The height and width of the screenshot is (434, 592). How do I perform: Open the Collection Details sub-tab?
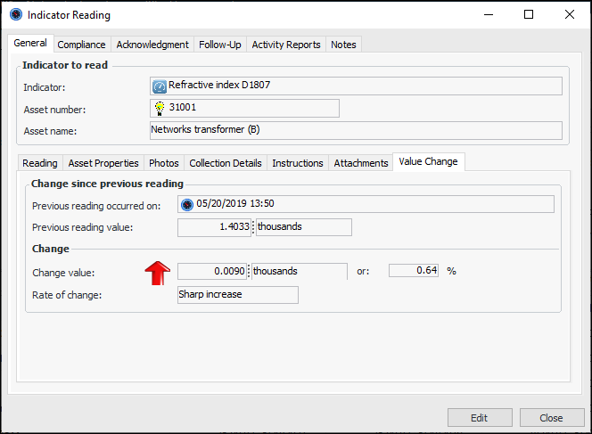pyautogui.click(x=226, y=163)
